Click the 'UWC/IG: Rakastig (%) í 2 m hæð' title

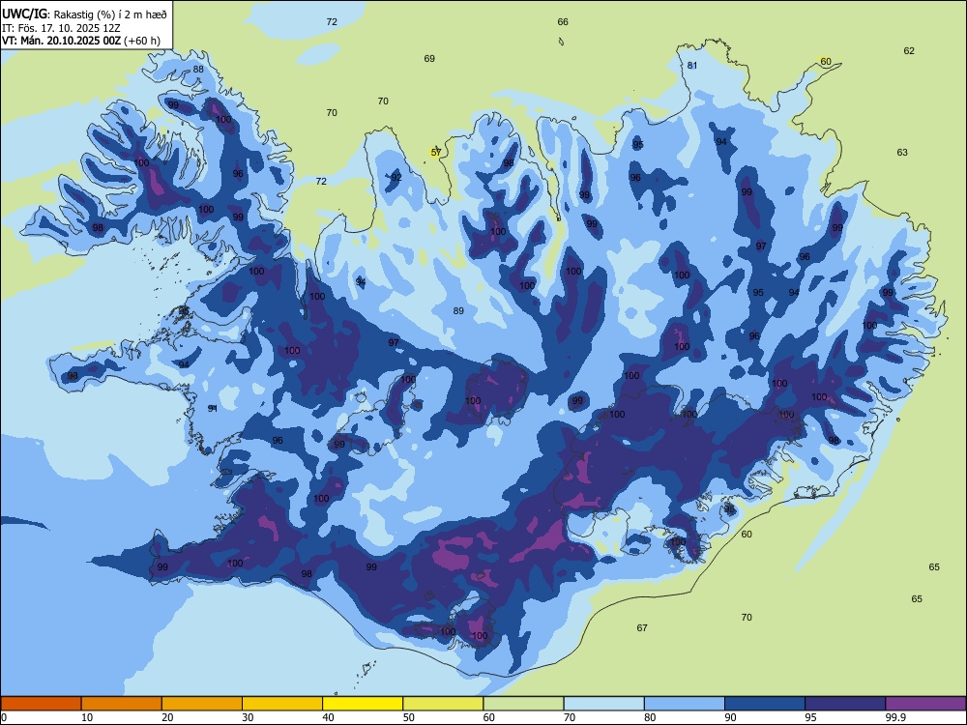(84, 14)
